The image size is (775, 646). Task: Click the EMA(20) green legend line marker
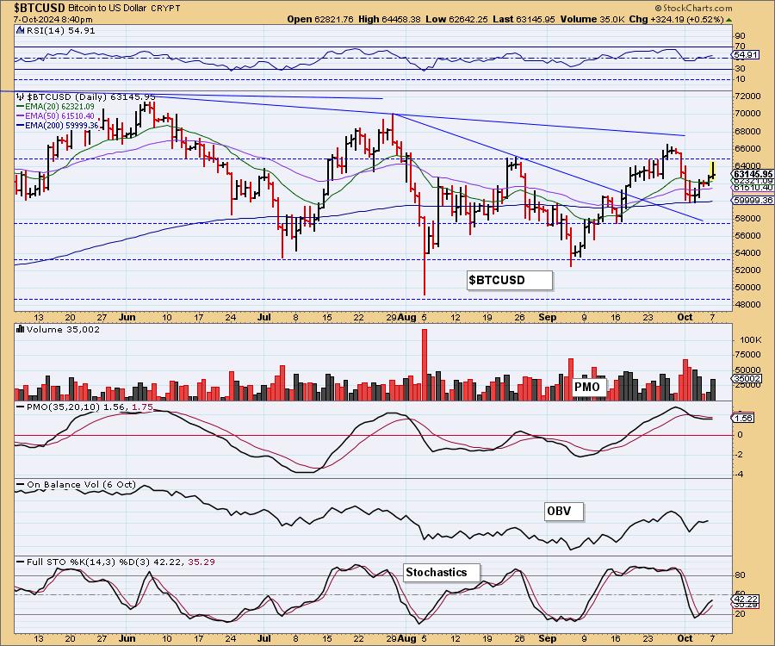[x=21, y=107]
